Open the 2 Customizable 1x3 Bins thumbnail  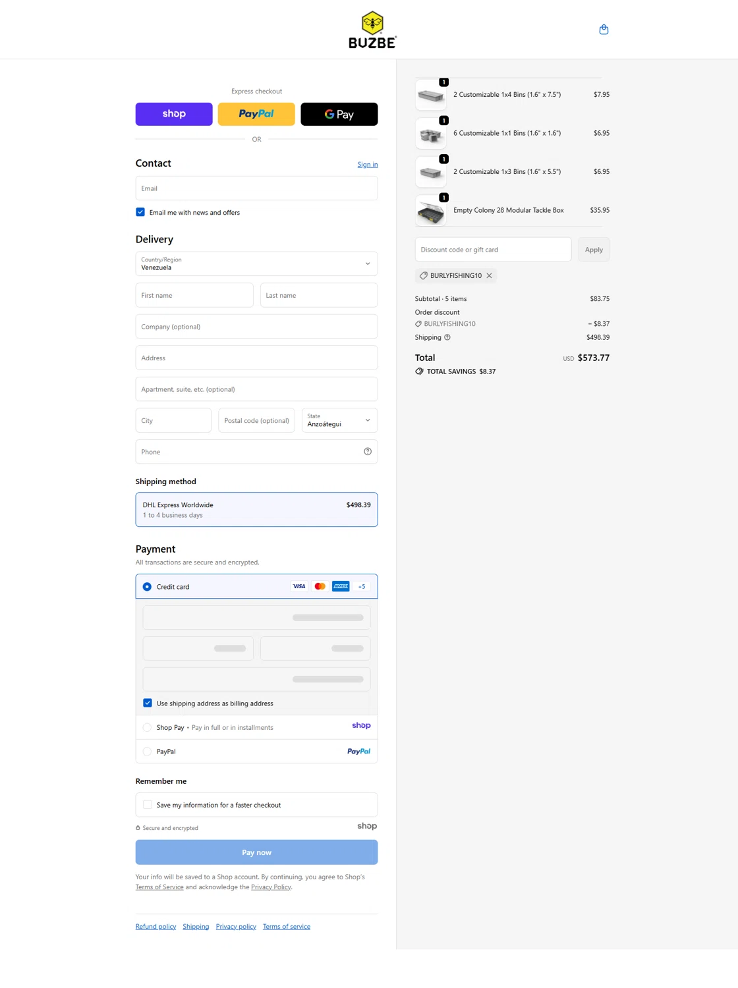click(431, 172)
